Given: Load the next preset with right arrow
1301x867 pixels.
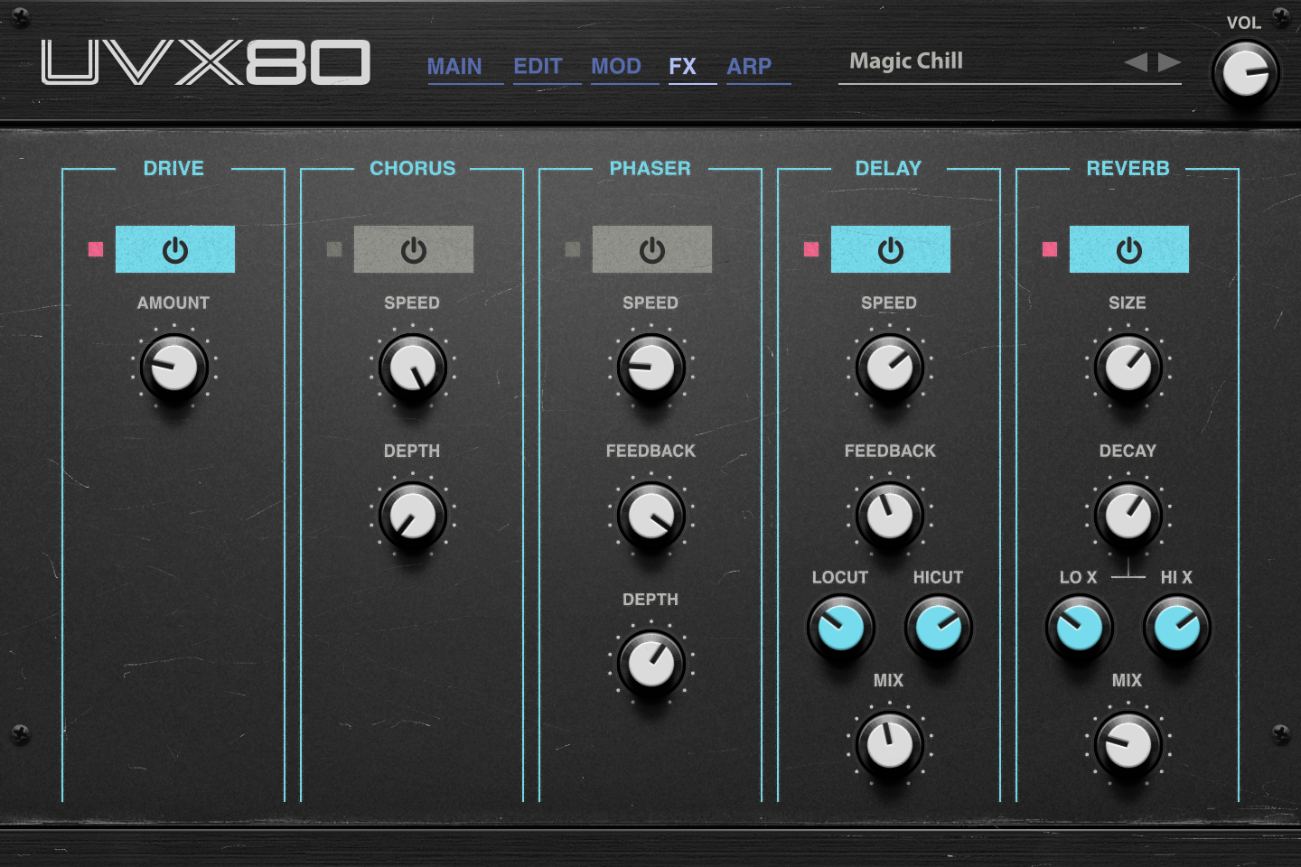Looking at the screenshot, I should point(1170,62).
